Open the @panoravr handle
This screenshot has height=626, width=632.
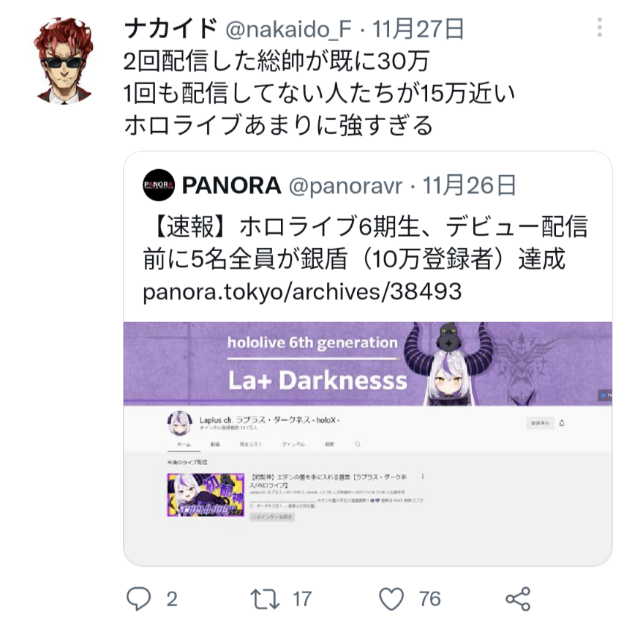345,186
